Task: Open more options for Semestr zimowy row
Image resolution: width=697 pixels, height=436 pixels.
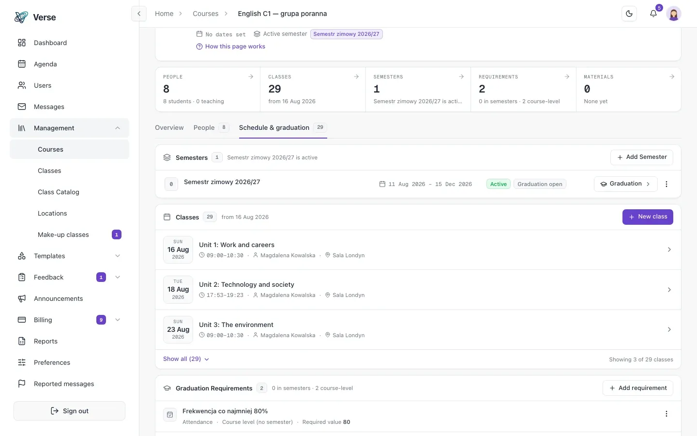Action: (667, 184)
